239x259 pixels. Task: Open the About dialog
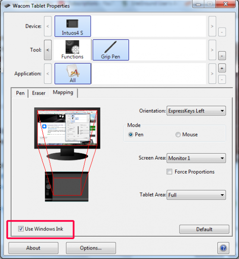(33, 248)
